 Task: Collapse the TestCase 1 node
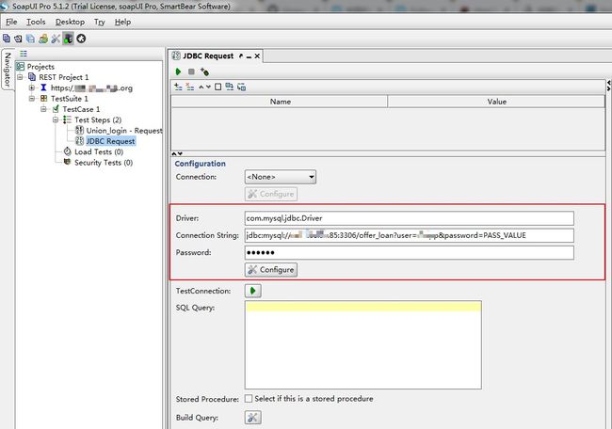point(43,109)
